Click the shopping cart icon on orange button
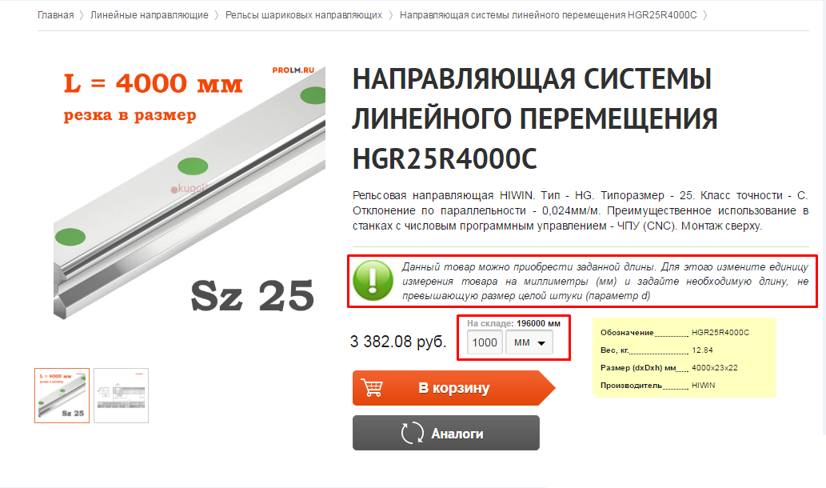 pos(372,388)
